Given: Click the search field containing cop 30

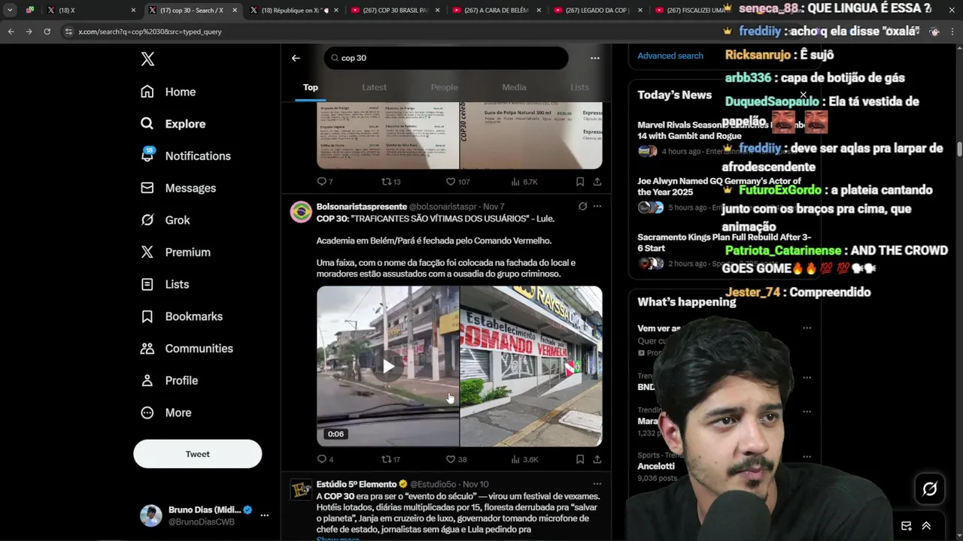Looking at the screenshot, I should point(446,58).
